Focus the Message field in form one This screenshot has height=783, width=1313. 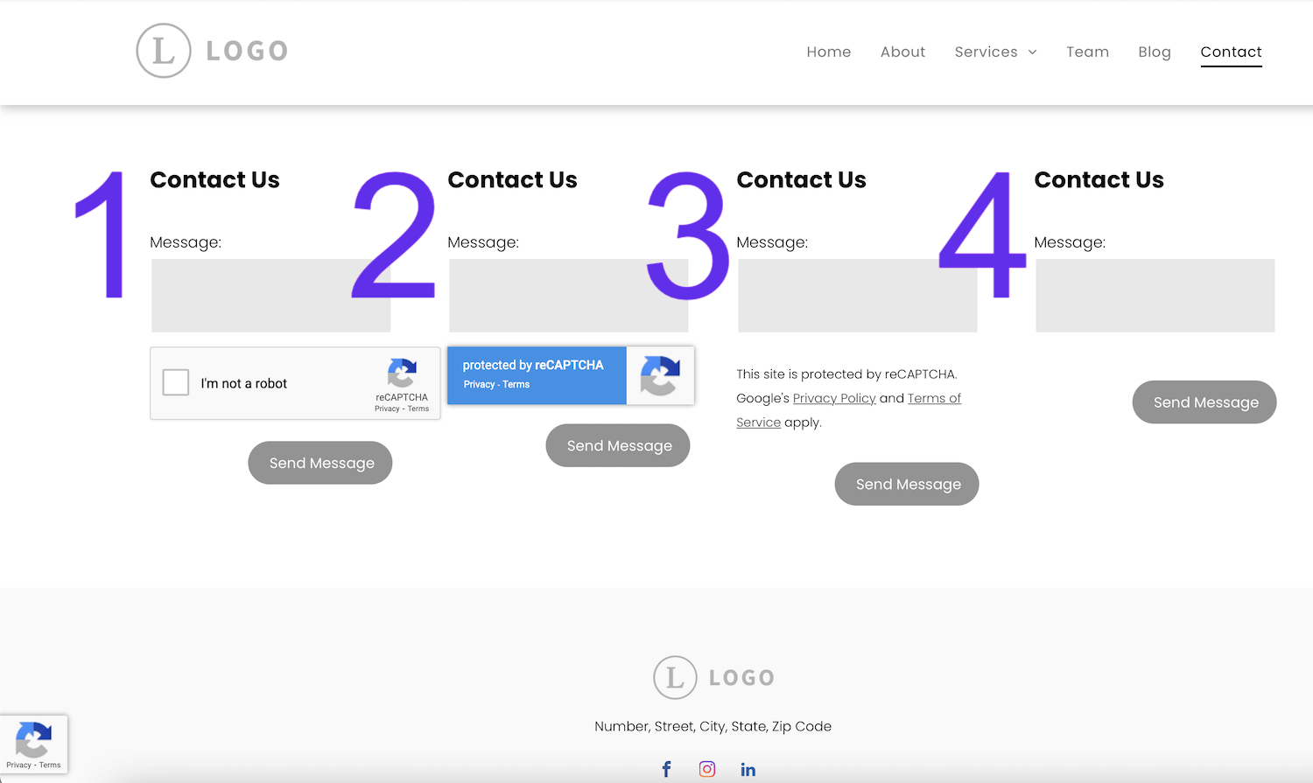point(271,296)
